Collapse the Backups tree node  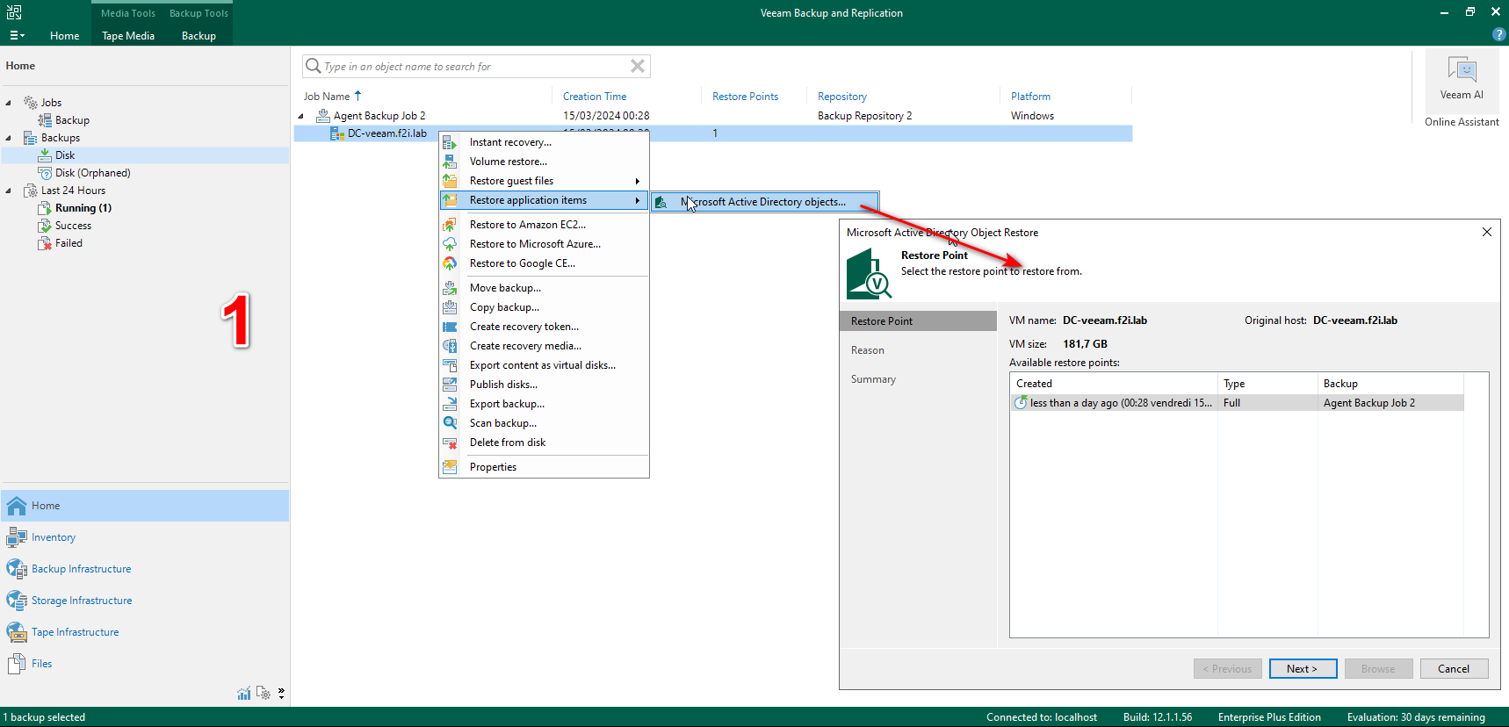[x=9, y=138]
